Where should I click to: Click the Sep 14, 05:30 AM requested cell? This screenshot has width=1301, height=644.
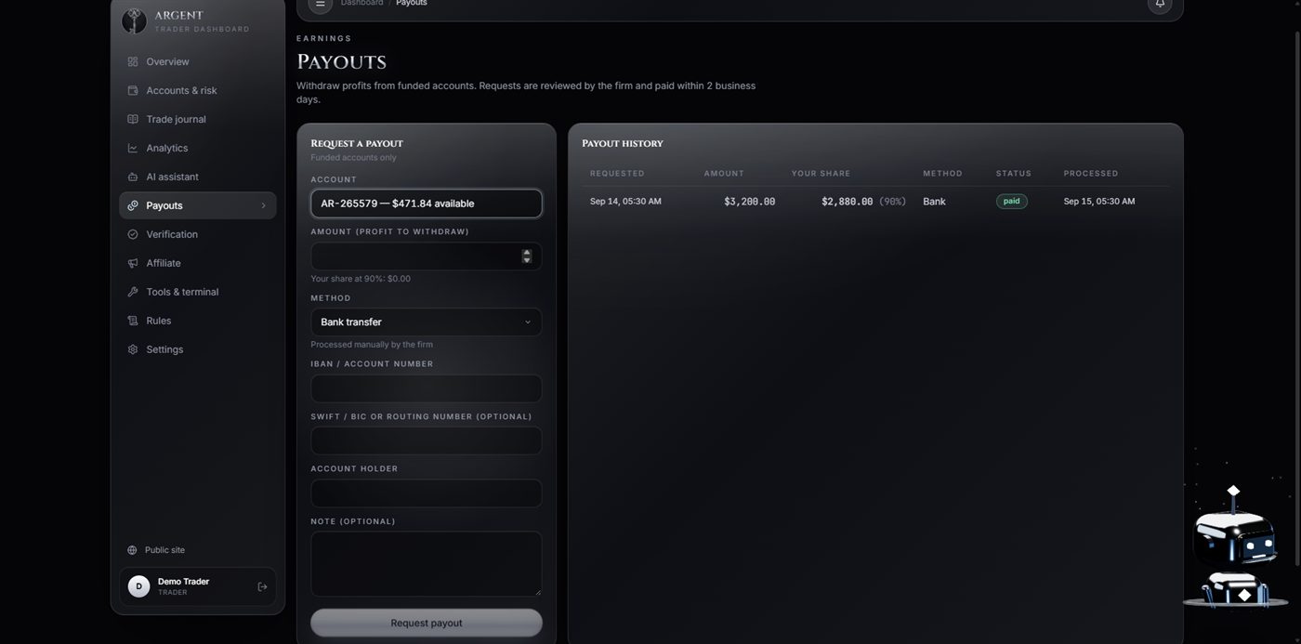(x=625, y=201)
